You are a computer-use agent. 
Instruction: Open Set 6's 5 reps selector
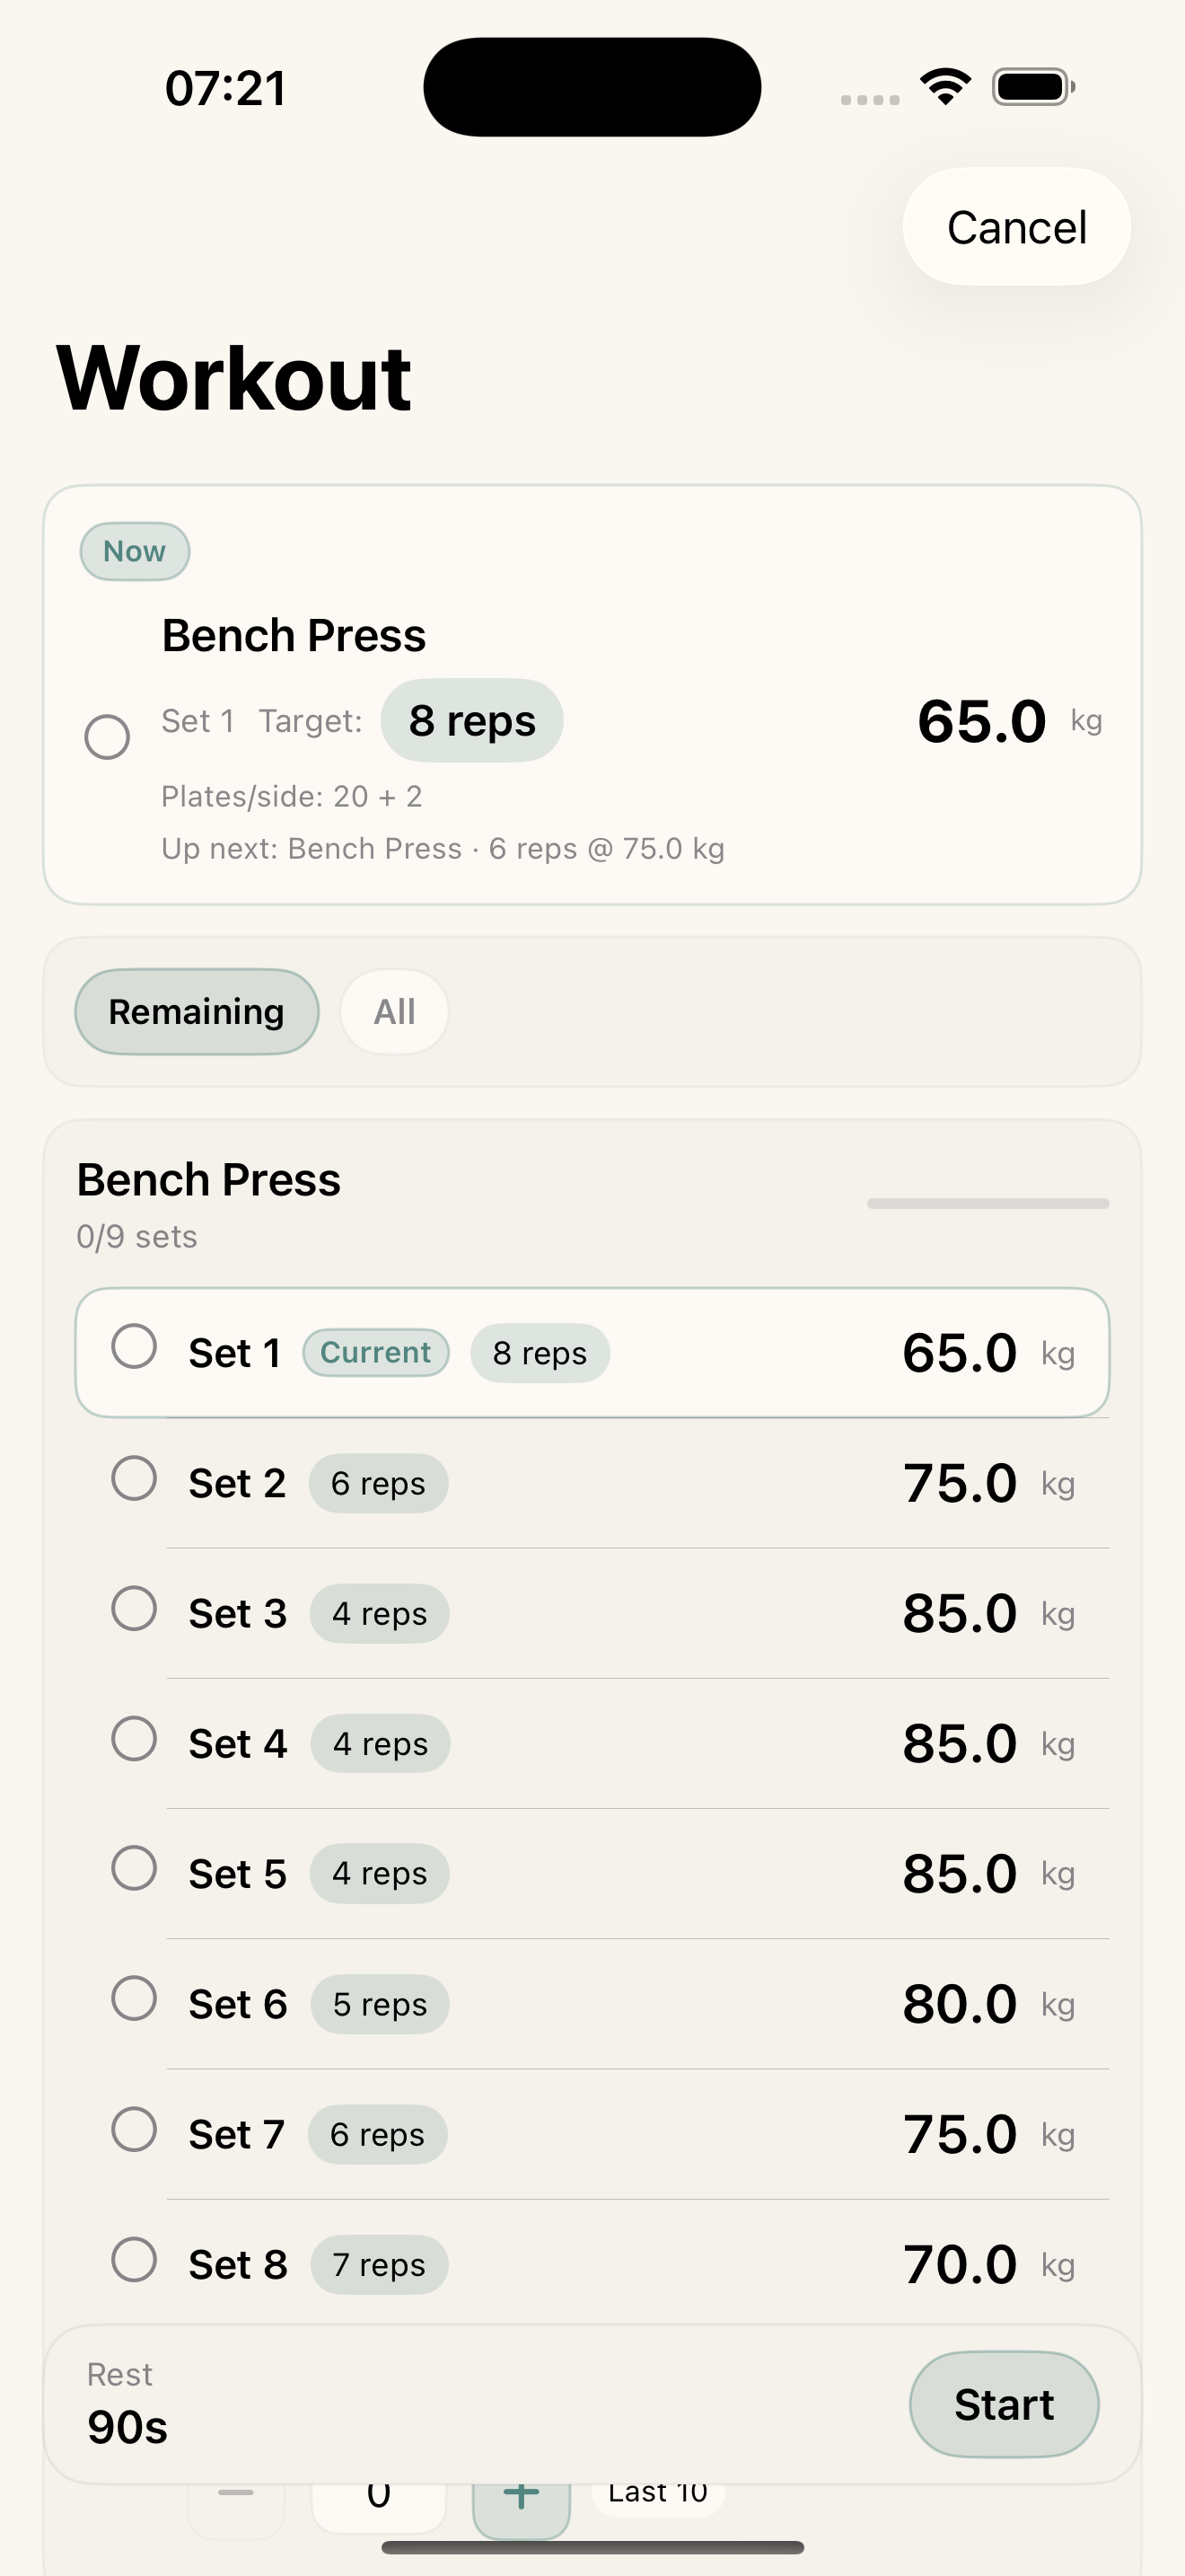tap(380, 2004)
